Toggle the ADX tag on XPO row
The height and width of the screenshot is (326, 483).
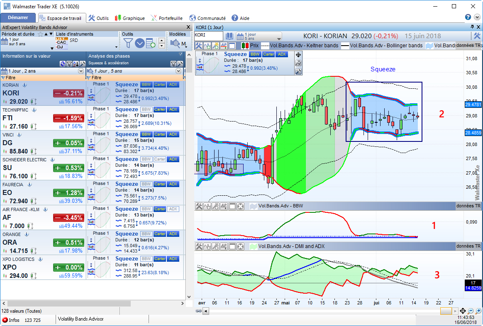pos(173,259)
